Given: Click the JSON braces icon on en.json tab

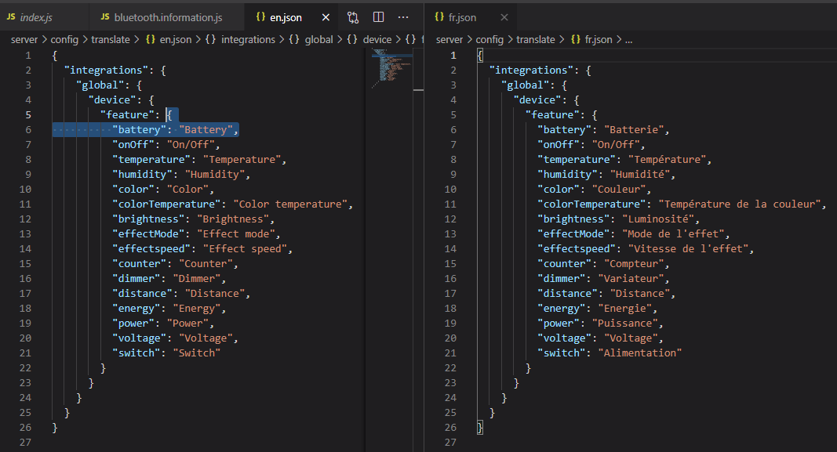Looking at the screenshot, I should click(260, 17).
